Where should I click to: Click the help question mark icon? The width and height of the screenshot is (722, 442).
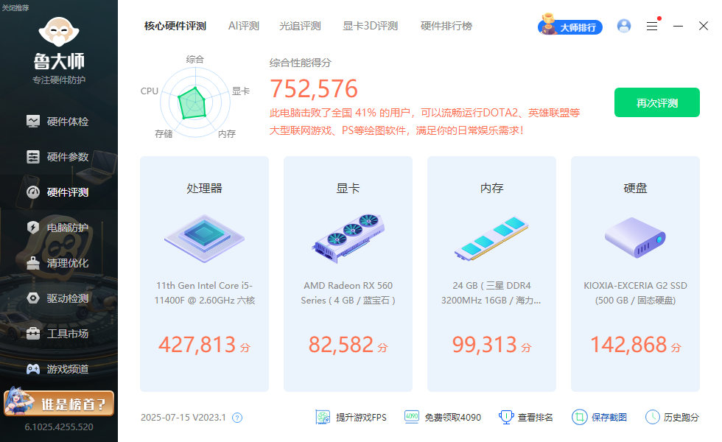pyautogui.click(x=237, y=418)
